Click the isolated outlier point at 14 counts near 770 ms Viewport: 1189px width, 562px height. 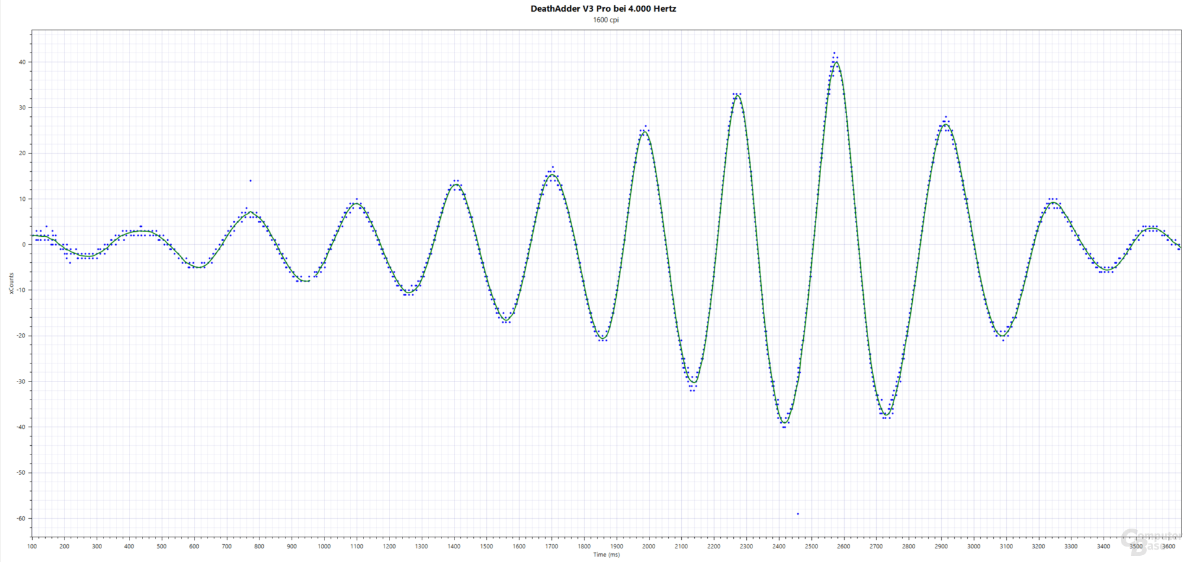250,181
